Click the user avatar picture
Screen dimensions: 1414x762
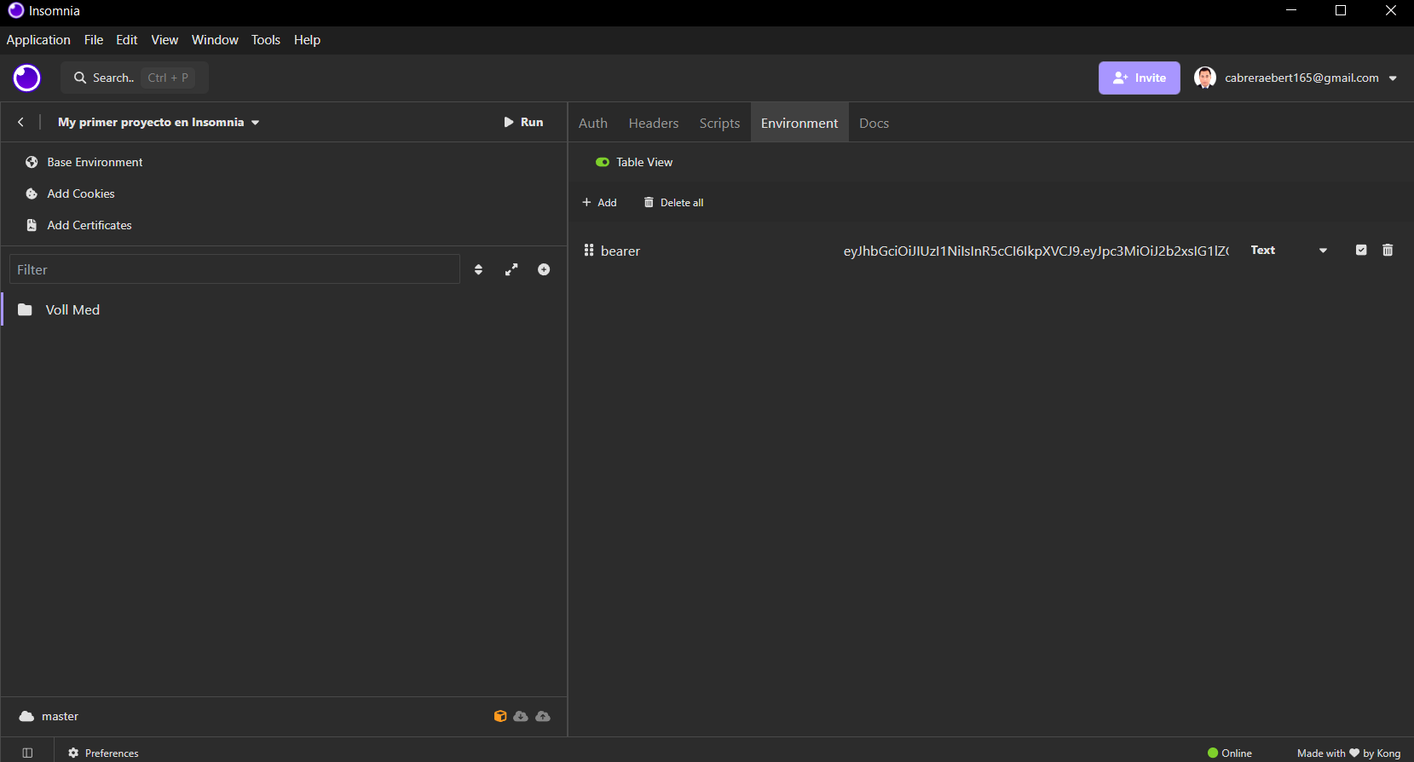coord(1204,78)
